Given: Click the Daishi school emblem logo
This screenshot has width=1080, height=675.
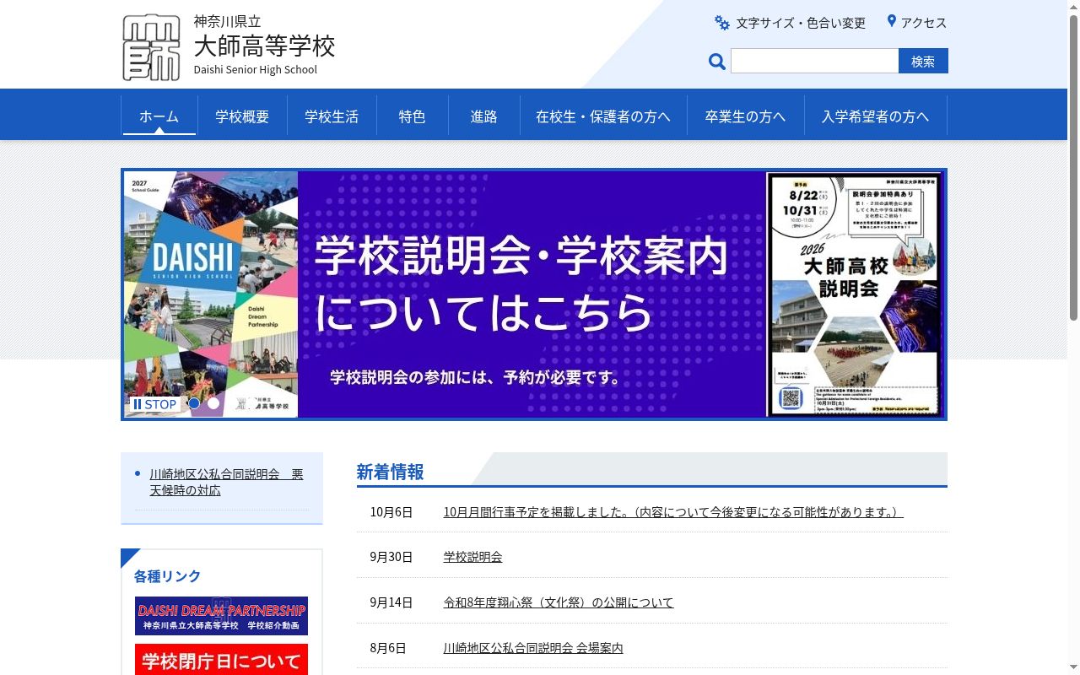Looking at the screenshot, I should [x=152, y=47].
